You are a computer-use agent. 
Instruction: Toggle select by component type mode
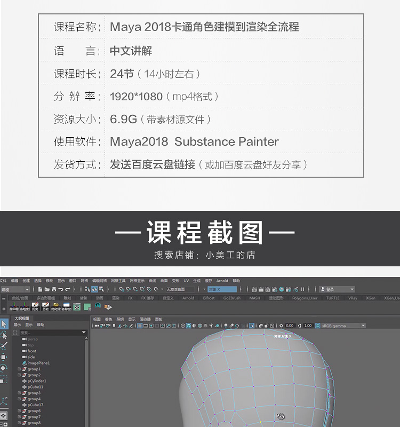(x=101, y=289)
